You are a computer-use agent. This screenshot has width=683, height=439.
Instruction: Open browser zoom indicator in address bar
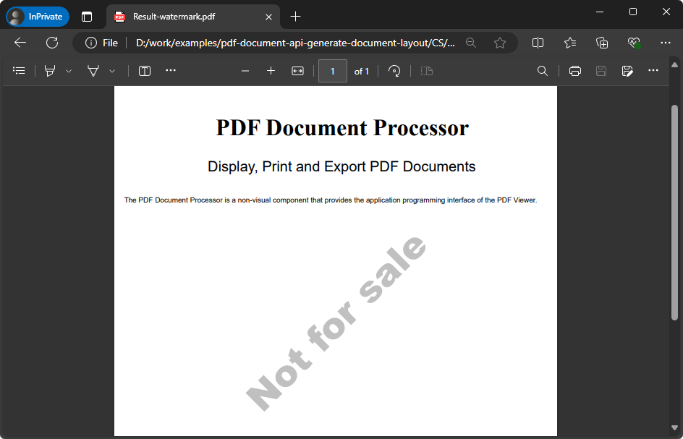(x=471, y=43)
